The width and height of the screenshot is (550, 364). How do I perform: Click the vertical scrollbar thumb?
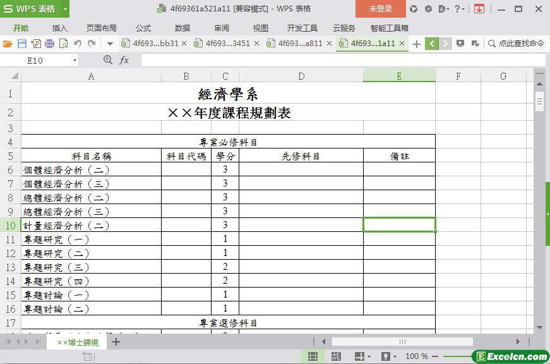(x=539, y=102)
